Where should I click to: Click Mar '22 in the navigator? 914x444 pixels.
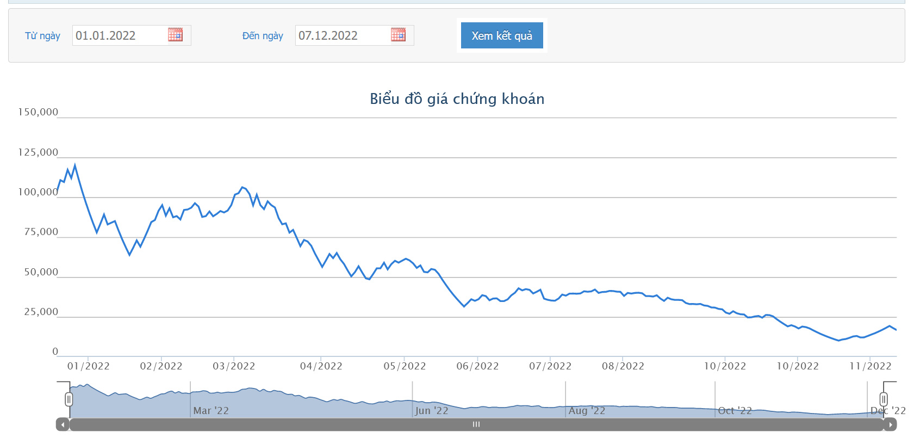coord(211,411)
